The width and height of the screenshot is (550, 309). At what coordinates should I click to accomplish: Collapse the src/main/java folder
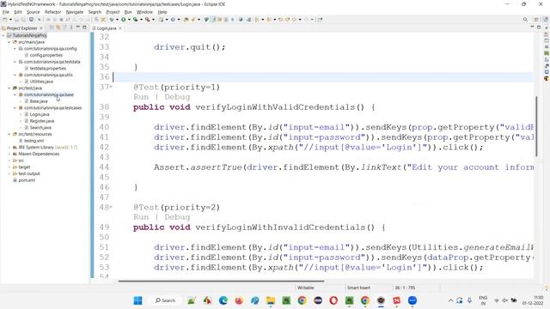9,42
